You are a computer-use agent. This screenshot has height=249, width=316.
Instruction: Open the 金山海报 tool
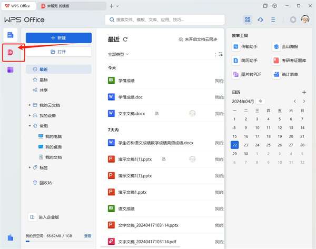point(285,47)
